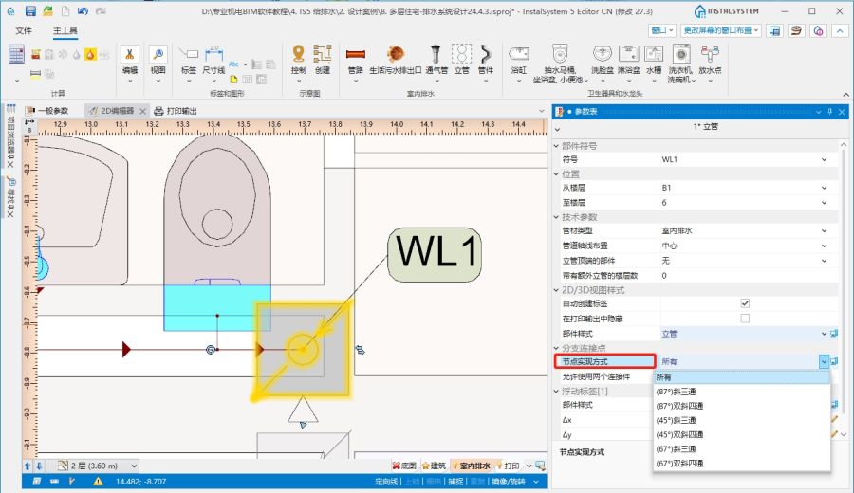Viewport: 854px width, 493px height.
Task: Expand the 管材类型 dropdown arrow
Action: click(x=824, y=230)
